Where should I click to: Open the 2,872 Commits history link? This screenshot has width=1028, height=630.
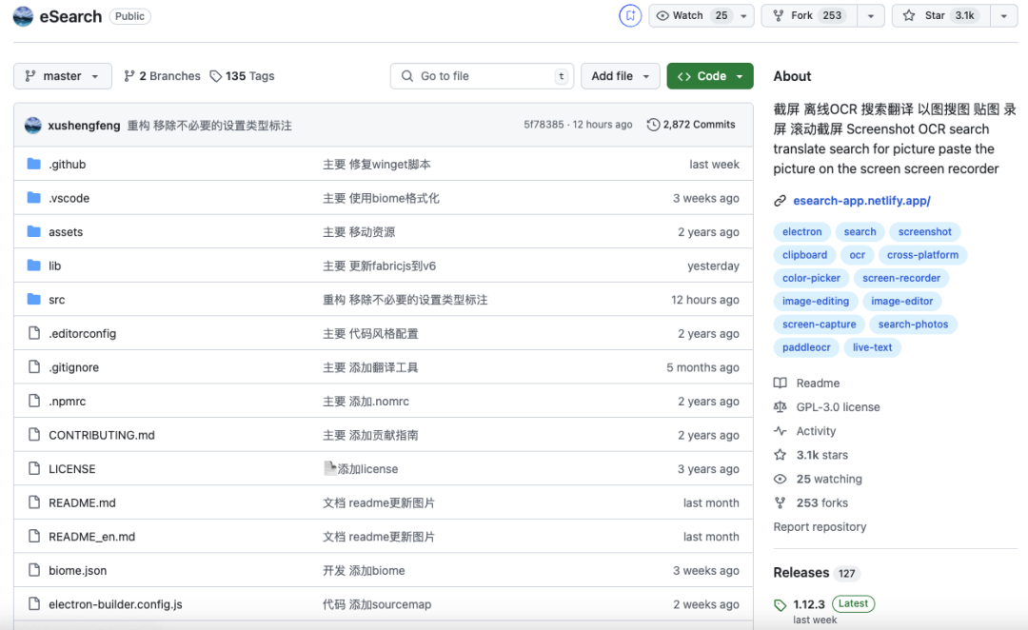coord(691,125)
